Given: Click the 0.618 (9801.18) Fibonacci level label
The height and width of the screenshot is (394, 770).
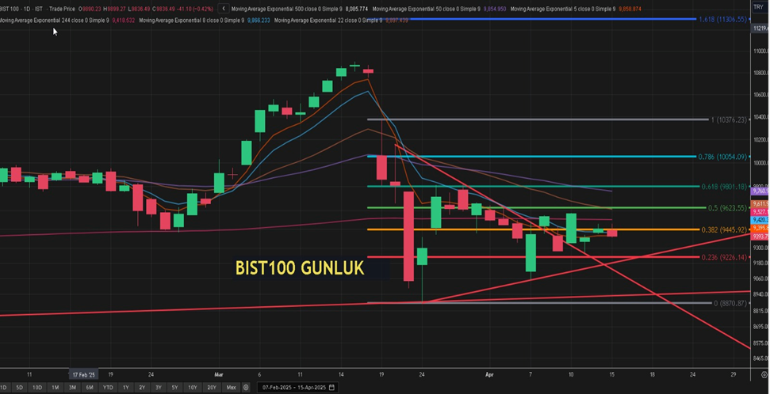Looking at the screenshot, I should pyautogui.click(x=725, y=187).
